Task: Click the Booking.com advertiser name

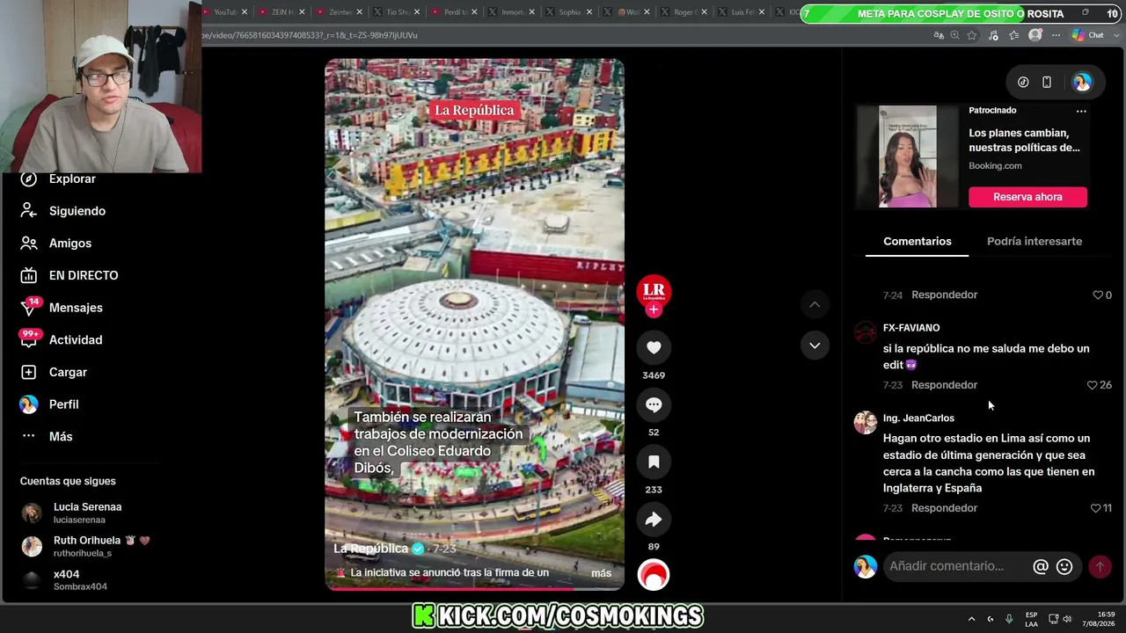Action: tap(995, 165)
